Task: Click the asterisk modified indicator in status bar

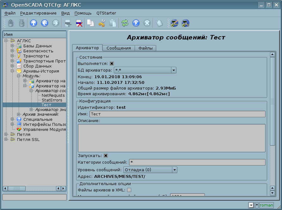Action: pyautogui.click(x=257, y=205)
